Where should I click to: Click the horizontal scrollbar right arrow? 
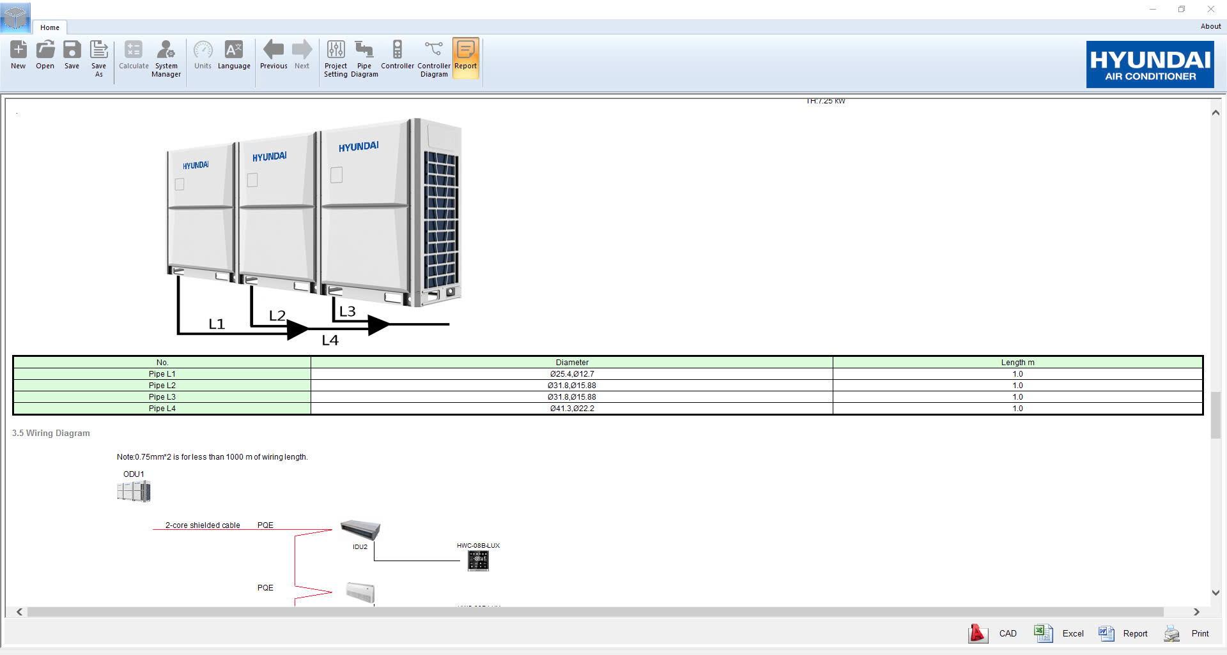(x=1196, y=612)
